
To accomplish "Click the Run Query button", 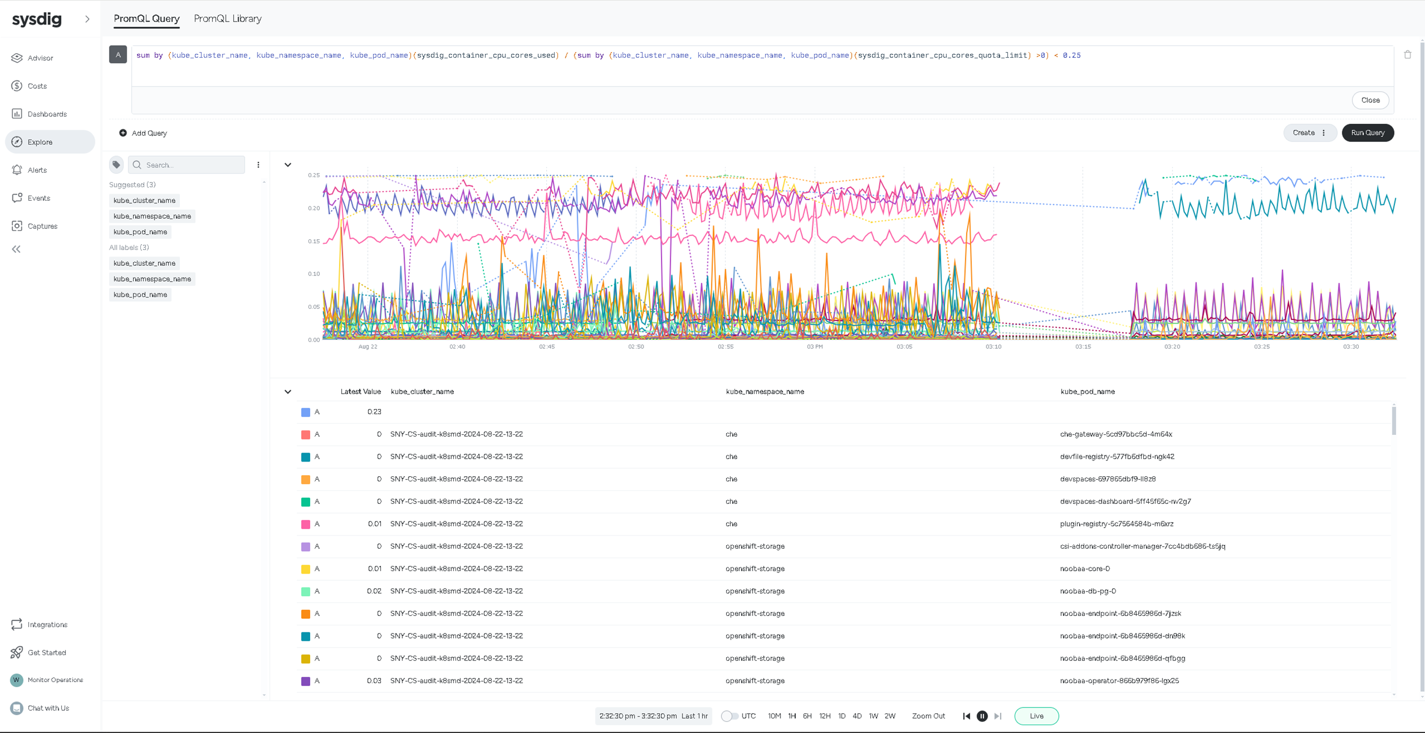I will 1367,133.
